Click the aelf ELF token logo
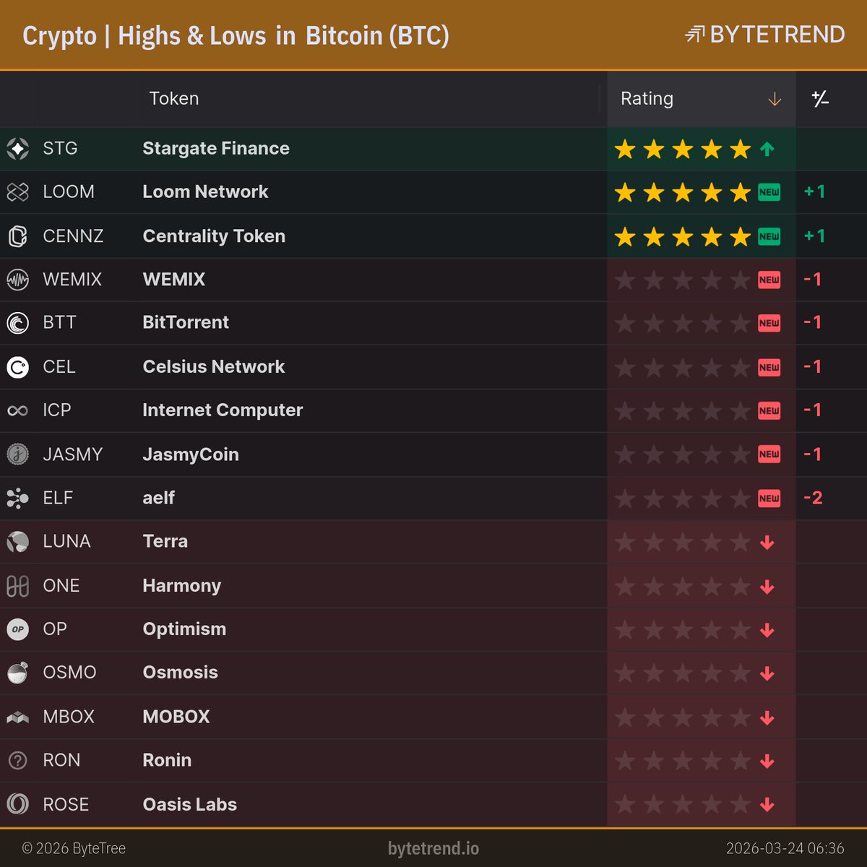Image resolution: width=867 pixels, height=867 pixels. pyautogui.click(x=17, y=498)
